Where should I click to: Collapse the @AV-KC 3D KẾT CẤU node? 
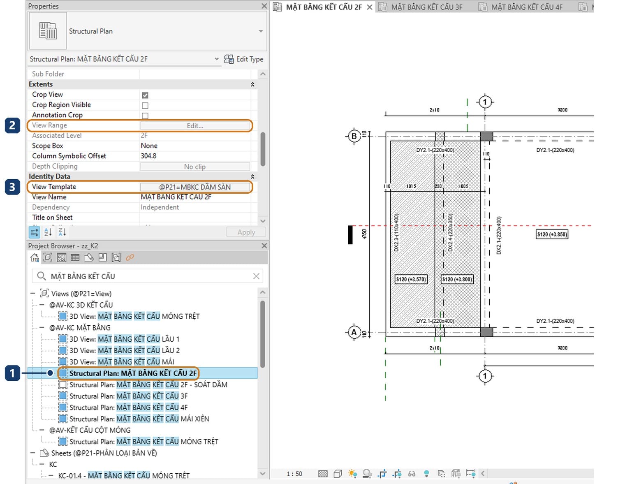click(x=42, y=305)
